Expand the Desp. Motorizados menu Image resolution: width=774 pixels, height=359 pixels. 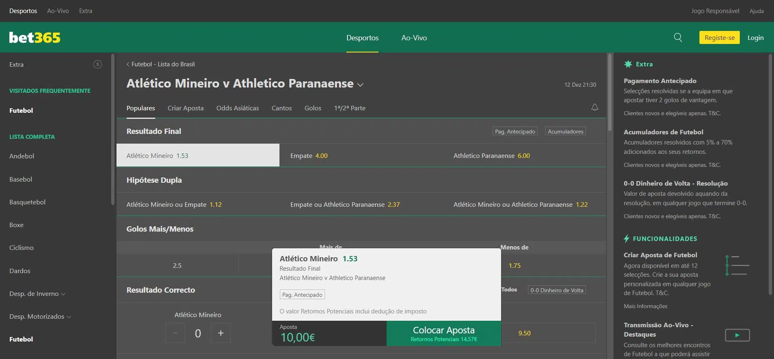coord(40,316)
